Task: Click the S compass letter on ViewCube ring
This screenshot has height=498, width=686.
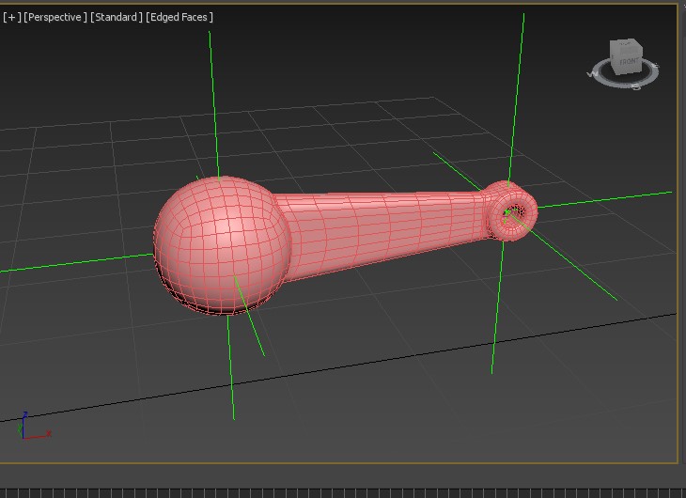Action: click(x=636, y=87)
